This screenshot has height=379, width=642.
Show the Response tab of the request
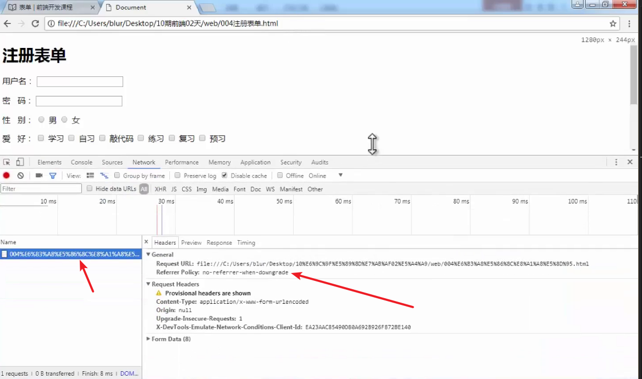tap(219, 242)
